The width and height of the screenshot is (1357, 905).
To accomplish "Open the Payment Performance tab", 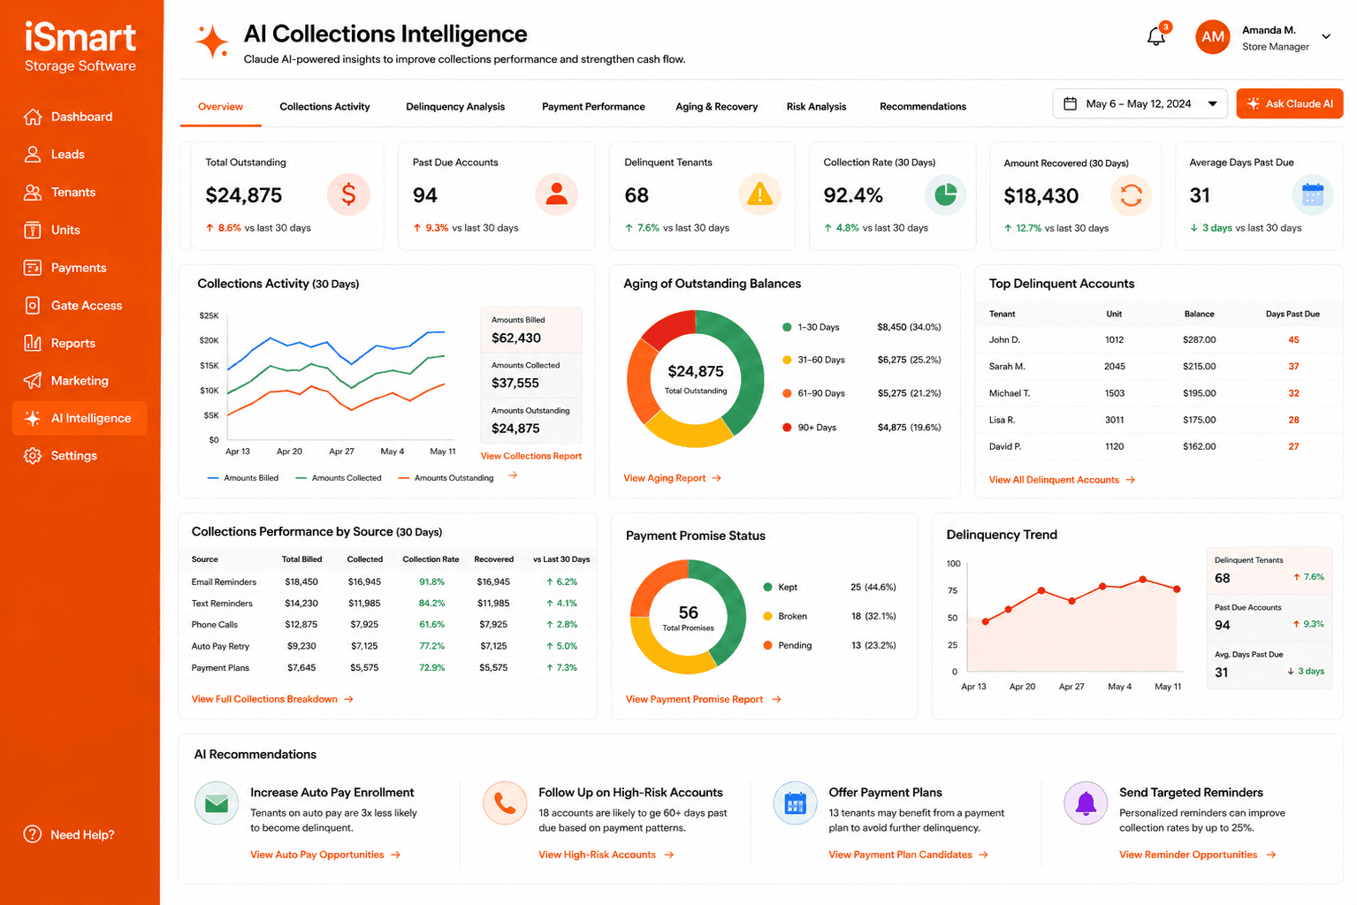I will [593, 107].
